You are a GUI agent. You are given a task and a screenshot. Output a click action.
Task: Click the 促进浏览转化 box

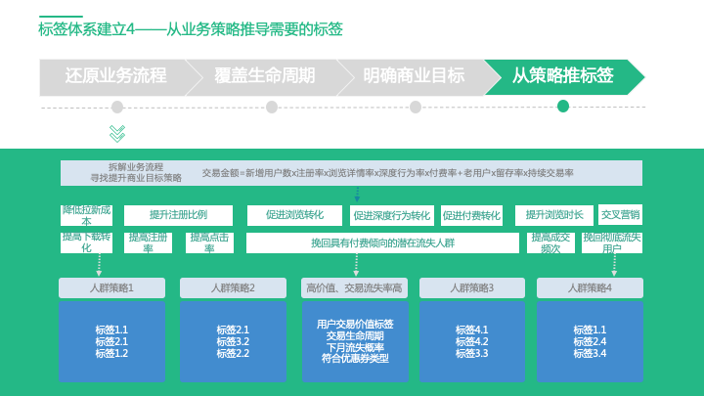click(294, 215)
